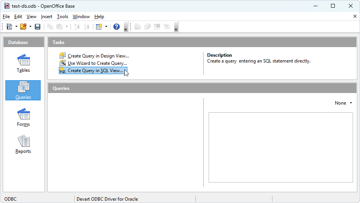Viewport: 360px width, 203px height.
Task: Select Tables in the Database pane
Action: [23, 63]
